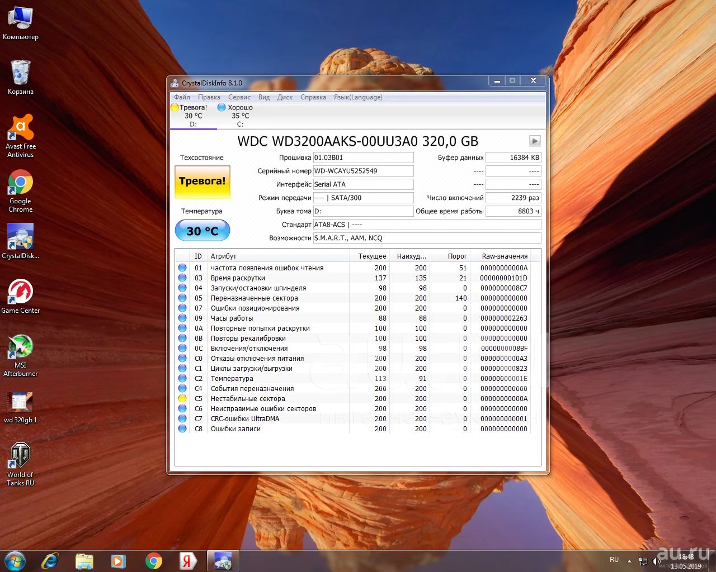This screenshot has height=572, width=716.
Task: Click raw value 00000000101D
Action: pyautogui.click(x=503, y=278)
